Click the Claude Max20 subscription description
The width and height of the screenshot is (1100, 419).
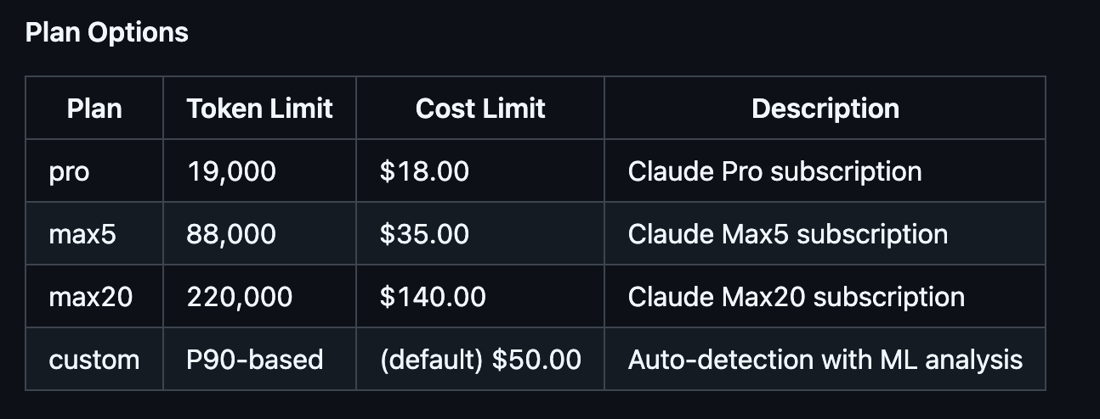coord(797,297)
